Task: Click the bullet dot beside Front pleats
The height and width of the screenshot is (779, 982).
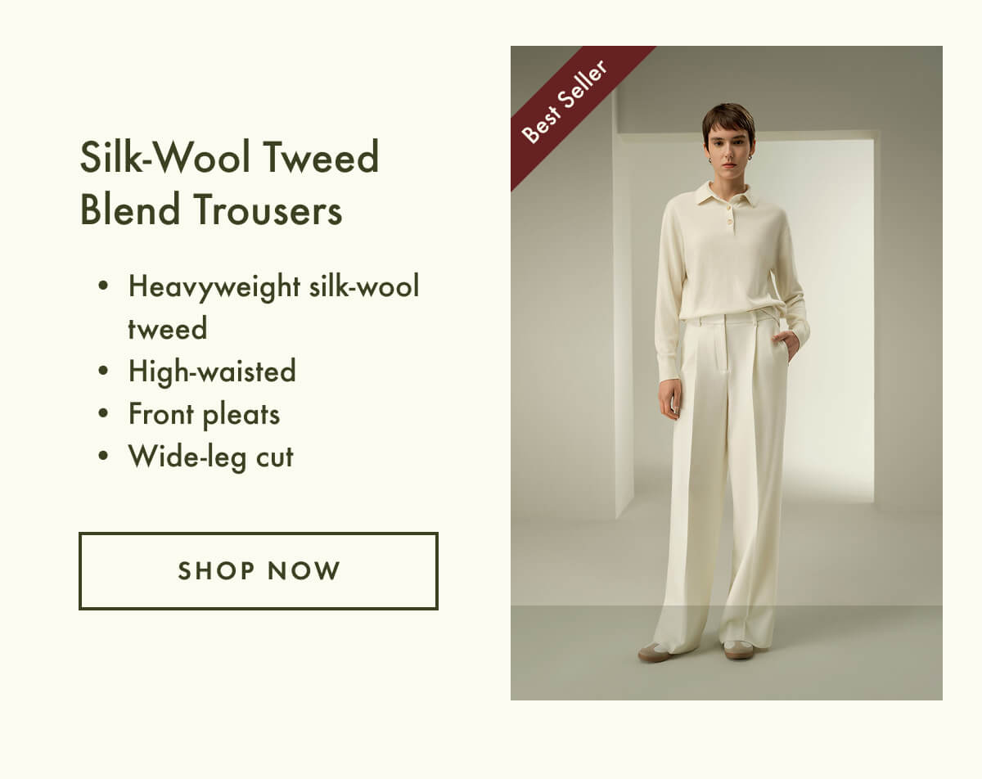Action: [103, 415]
